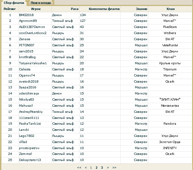Select player serv2015

pyautogui.click(x=26, y=51)
